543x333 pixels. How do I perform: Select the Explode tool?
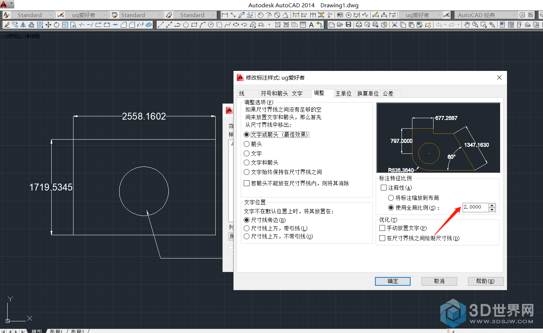[x=149, y=25]
